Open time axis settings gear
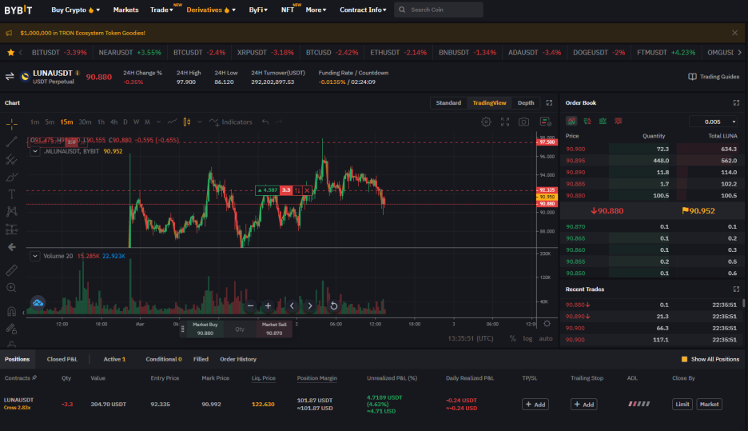748x431 pixels. (x=547, y=324)
